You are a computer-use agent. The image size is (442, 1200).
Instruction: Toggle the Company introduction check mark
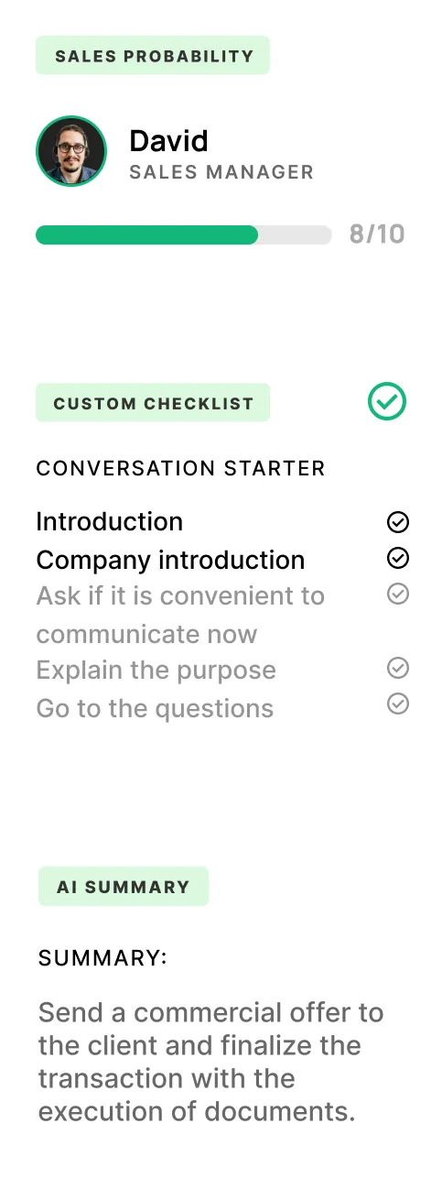pyautogui.click(x=398, y=558)
